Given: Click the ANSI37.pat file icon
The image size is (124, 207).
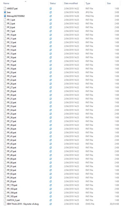Looking at the screenshot, I should pos(5,8).
